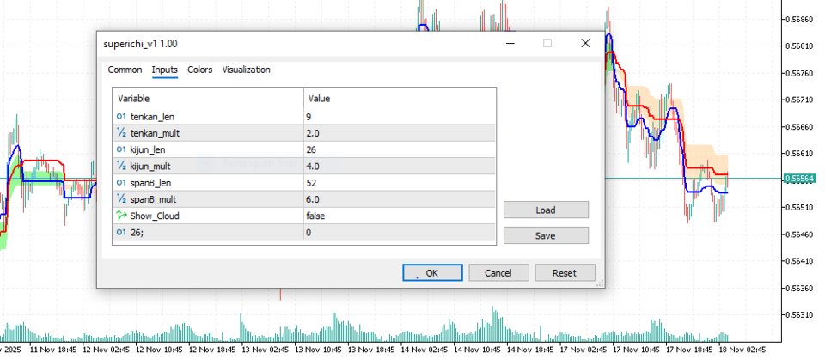Viewport: 825px width, 359px height.
Task: Click the Reset button
Action: pyautogui.click(x=565, y=273)
